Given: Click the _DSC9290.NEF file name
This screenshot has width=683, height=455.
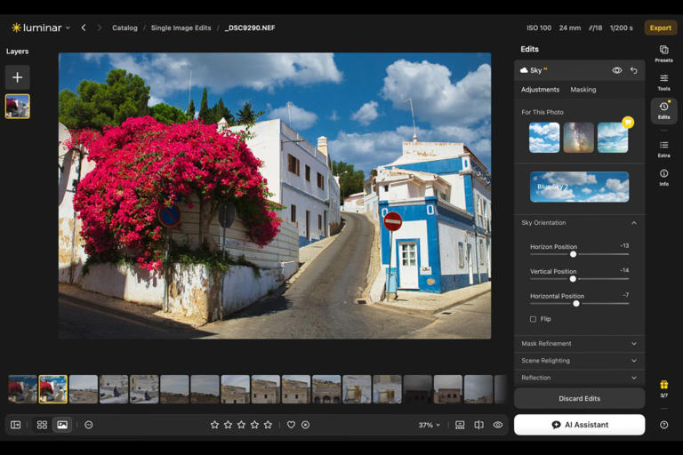Looking at the screenshot, I should click(250, 28).
